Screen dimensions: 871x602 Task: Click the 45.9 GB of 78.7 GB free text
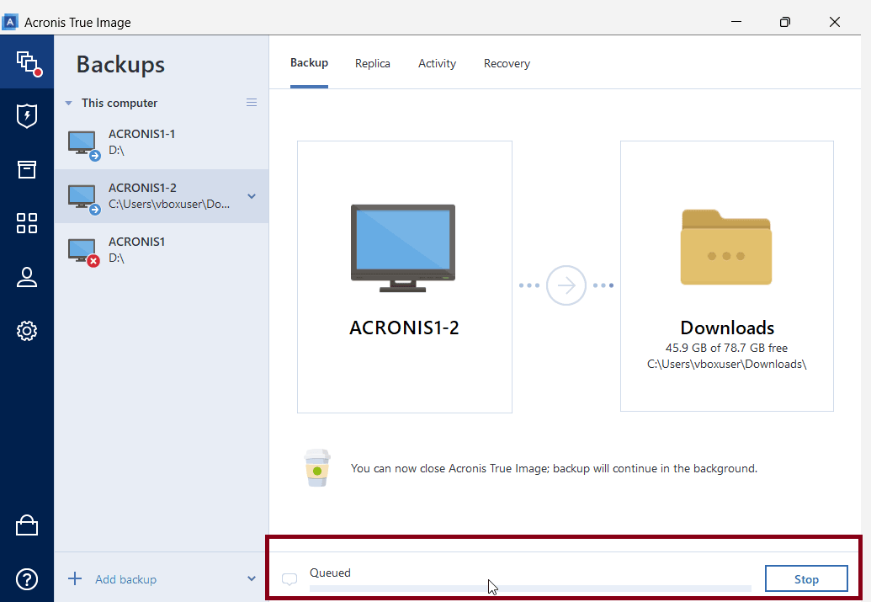726,348
